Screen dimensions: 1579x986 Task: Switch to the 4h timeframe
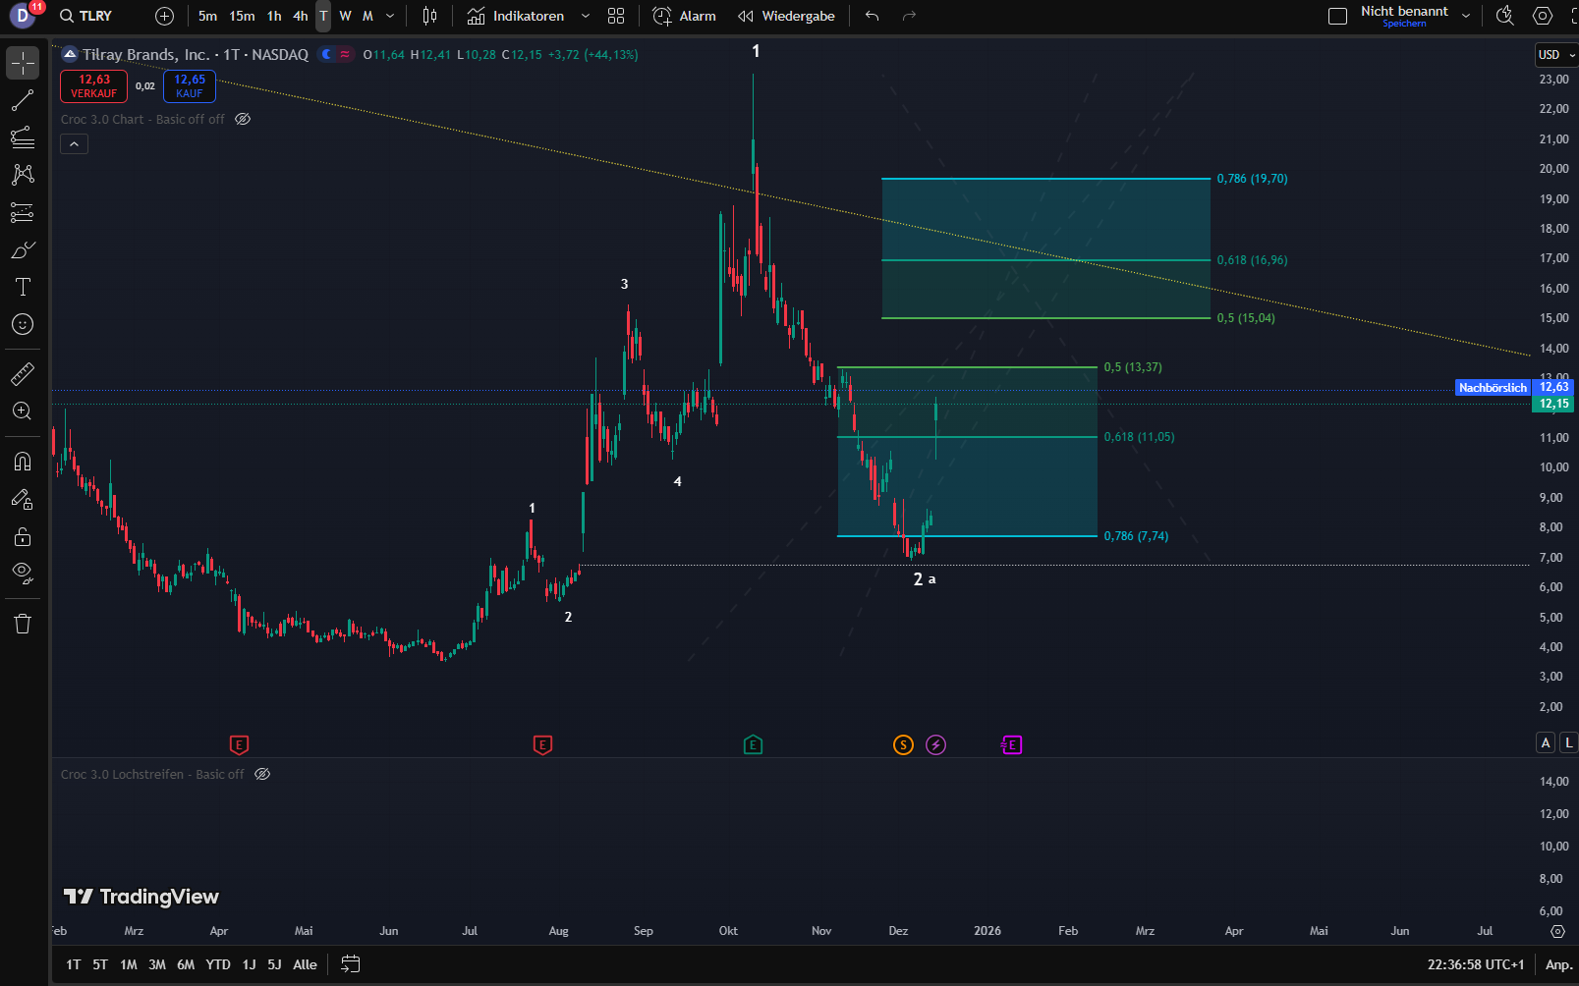[x=300, y=16]
